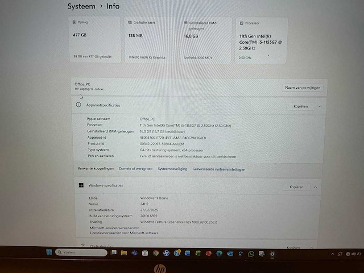This screenshot has height=273, width=364.
Task: Collapse the Windows-specificaties section chevron
Action: (x=315, y=187)
